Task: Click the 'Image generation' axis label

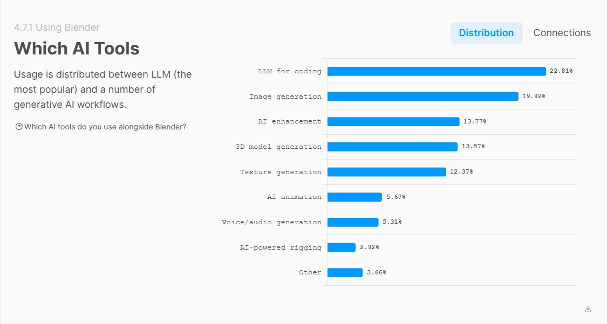Action: point(285,96)
